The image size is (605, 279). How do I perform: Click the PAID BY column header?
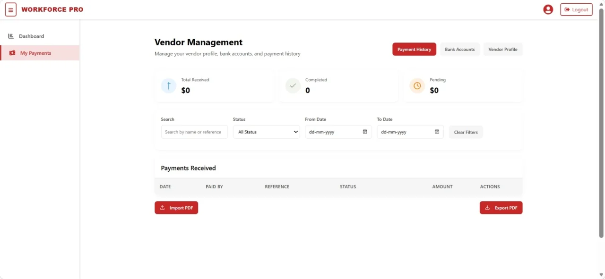tap(214, 187)
